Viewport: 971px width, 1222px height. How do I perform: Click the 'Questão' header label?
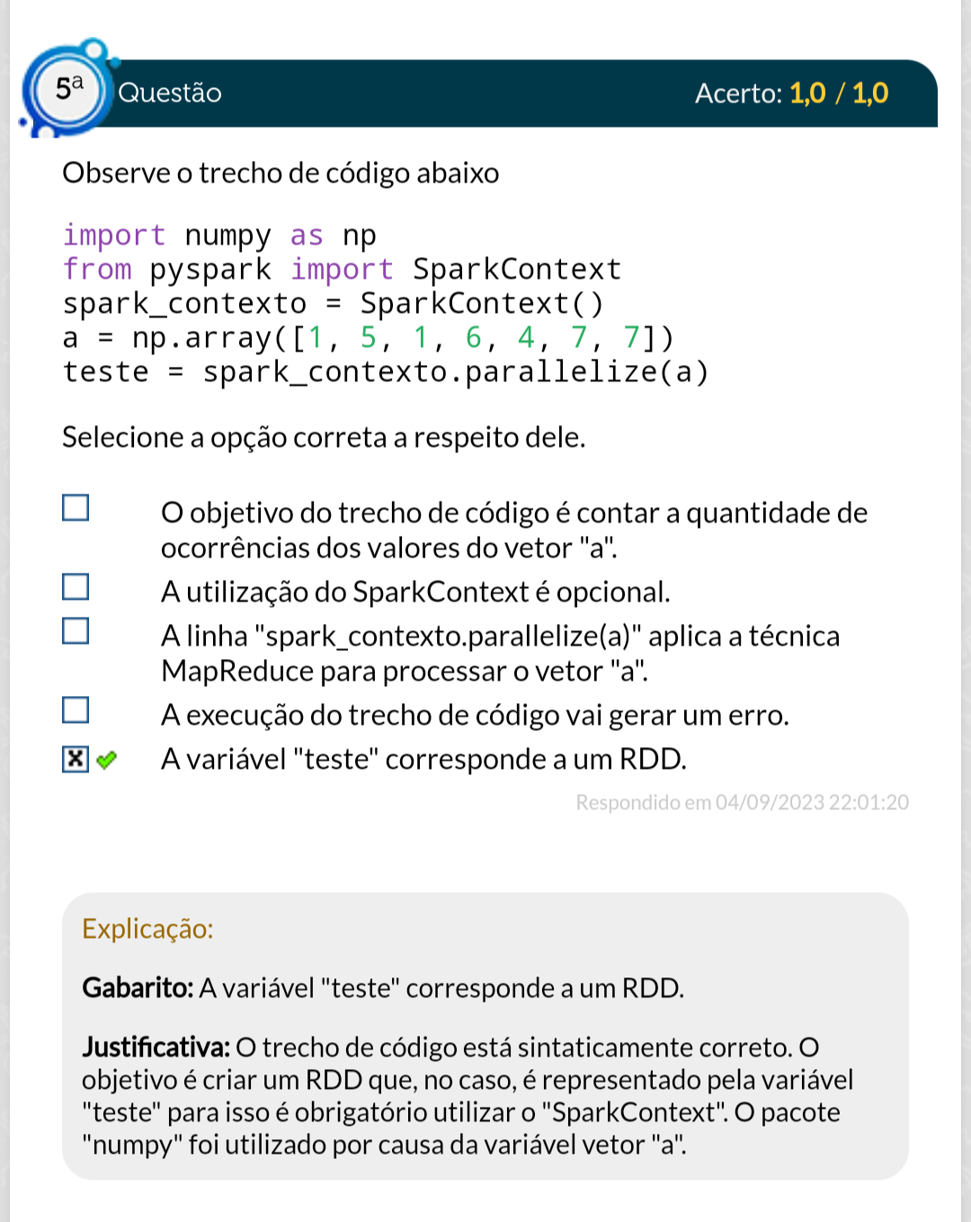coord(170,93)
